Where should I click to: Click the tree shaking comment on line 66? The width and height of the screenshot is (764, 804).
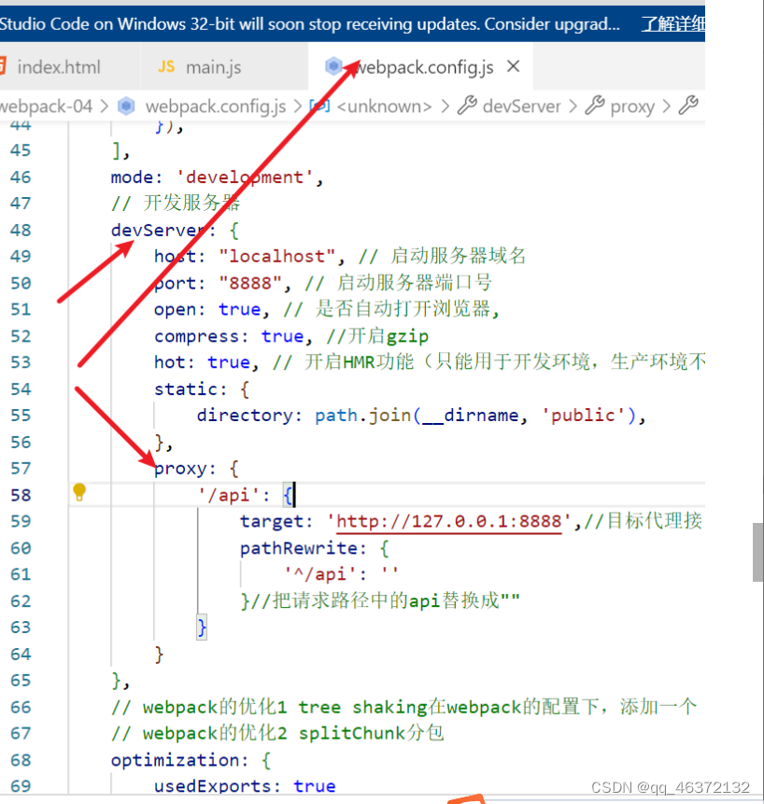coord(404,707)
